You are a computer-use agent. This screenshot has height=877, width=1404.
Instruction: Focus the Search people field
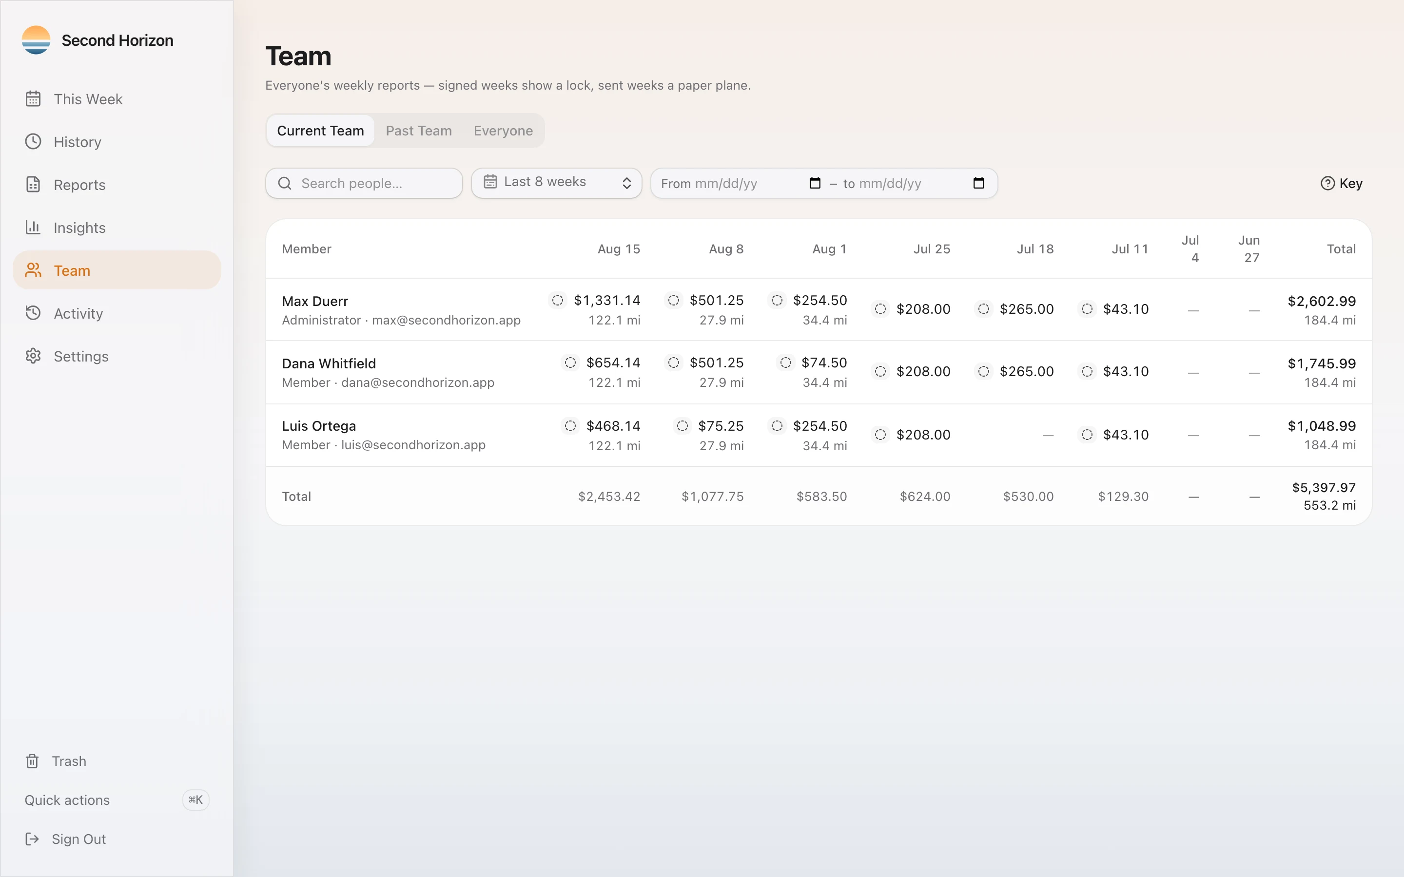[364, 183]
